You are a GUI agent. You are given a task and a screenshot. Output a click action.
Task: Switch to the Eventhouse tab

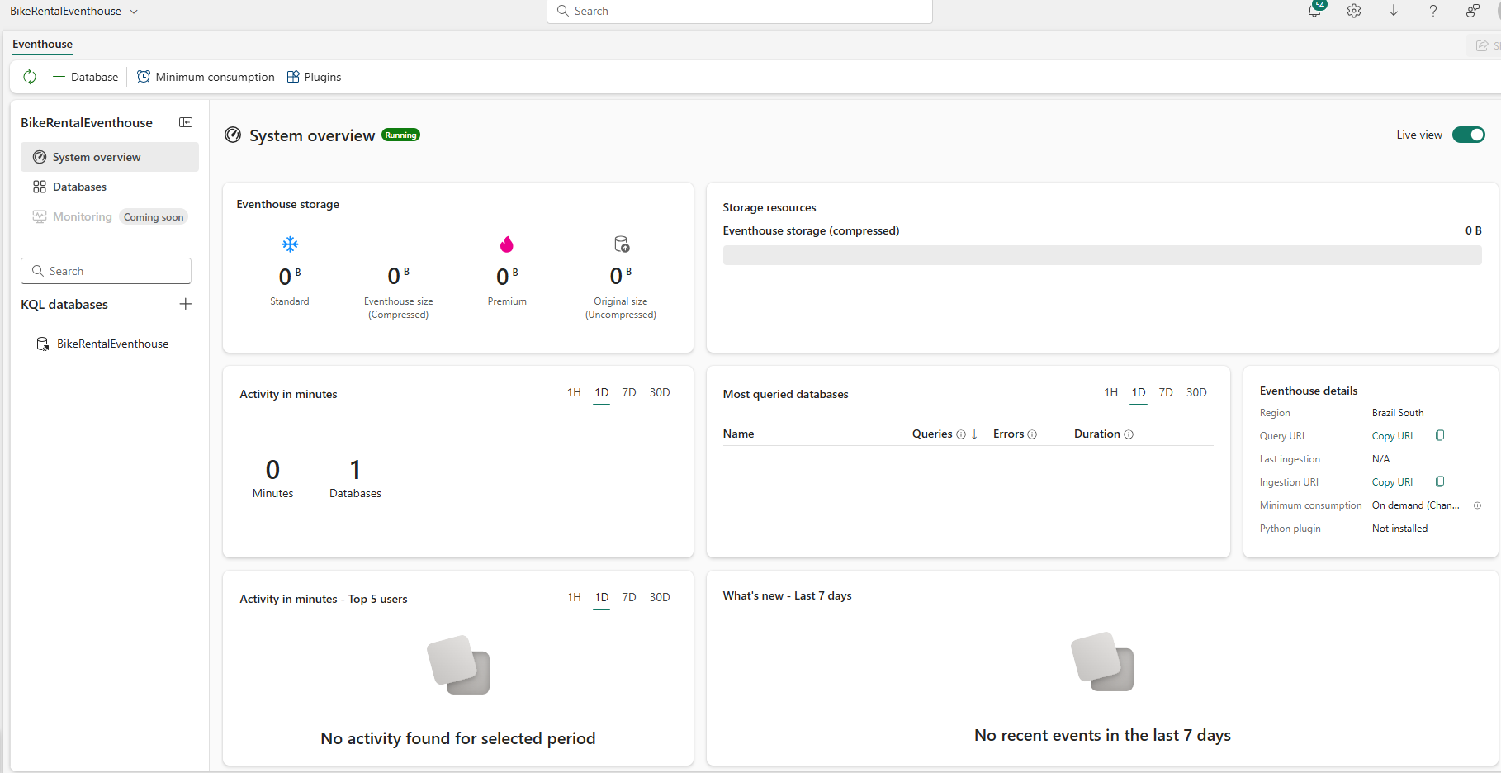42,45
